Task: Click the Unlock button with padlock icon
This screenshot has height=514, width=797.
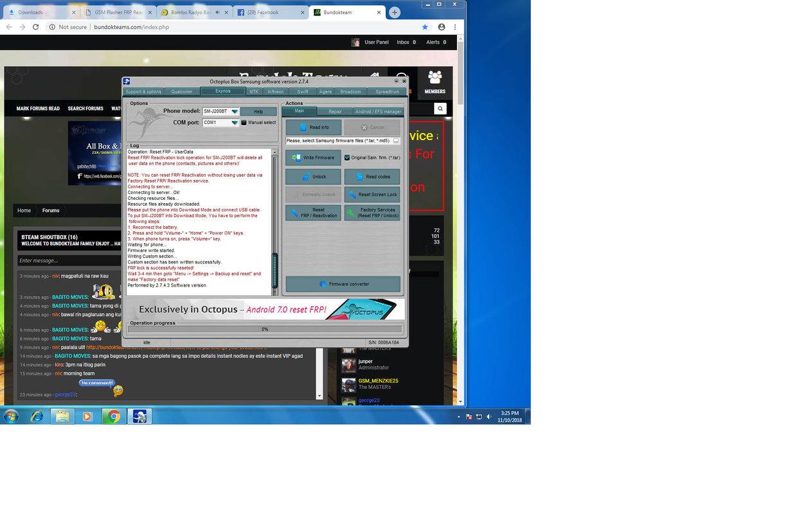Action: click(314, 177)
